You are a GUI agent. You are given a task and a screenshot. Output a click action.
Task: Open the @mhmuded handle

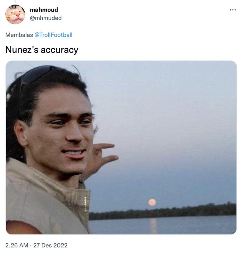pos(46,18)
